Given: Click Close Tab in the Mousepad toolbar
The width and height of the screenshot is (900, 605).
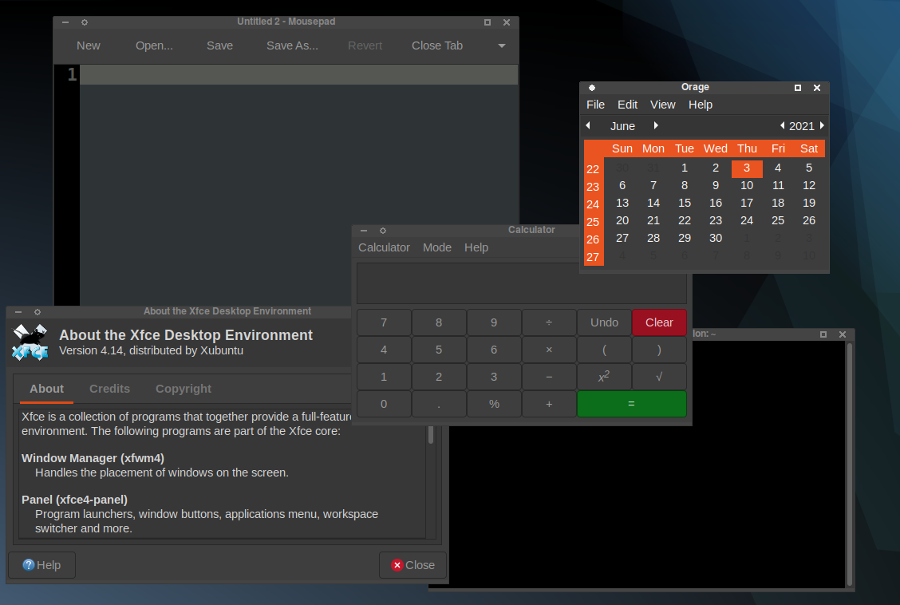Looking at the screenshot, I should (436, 45).
